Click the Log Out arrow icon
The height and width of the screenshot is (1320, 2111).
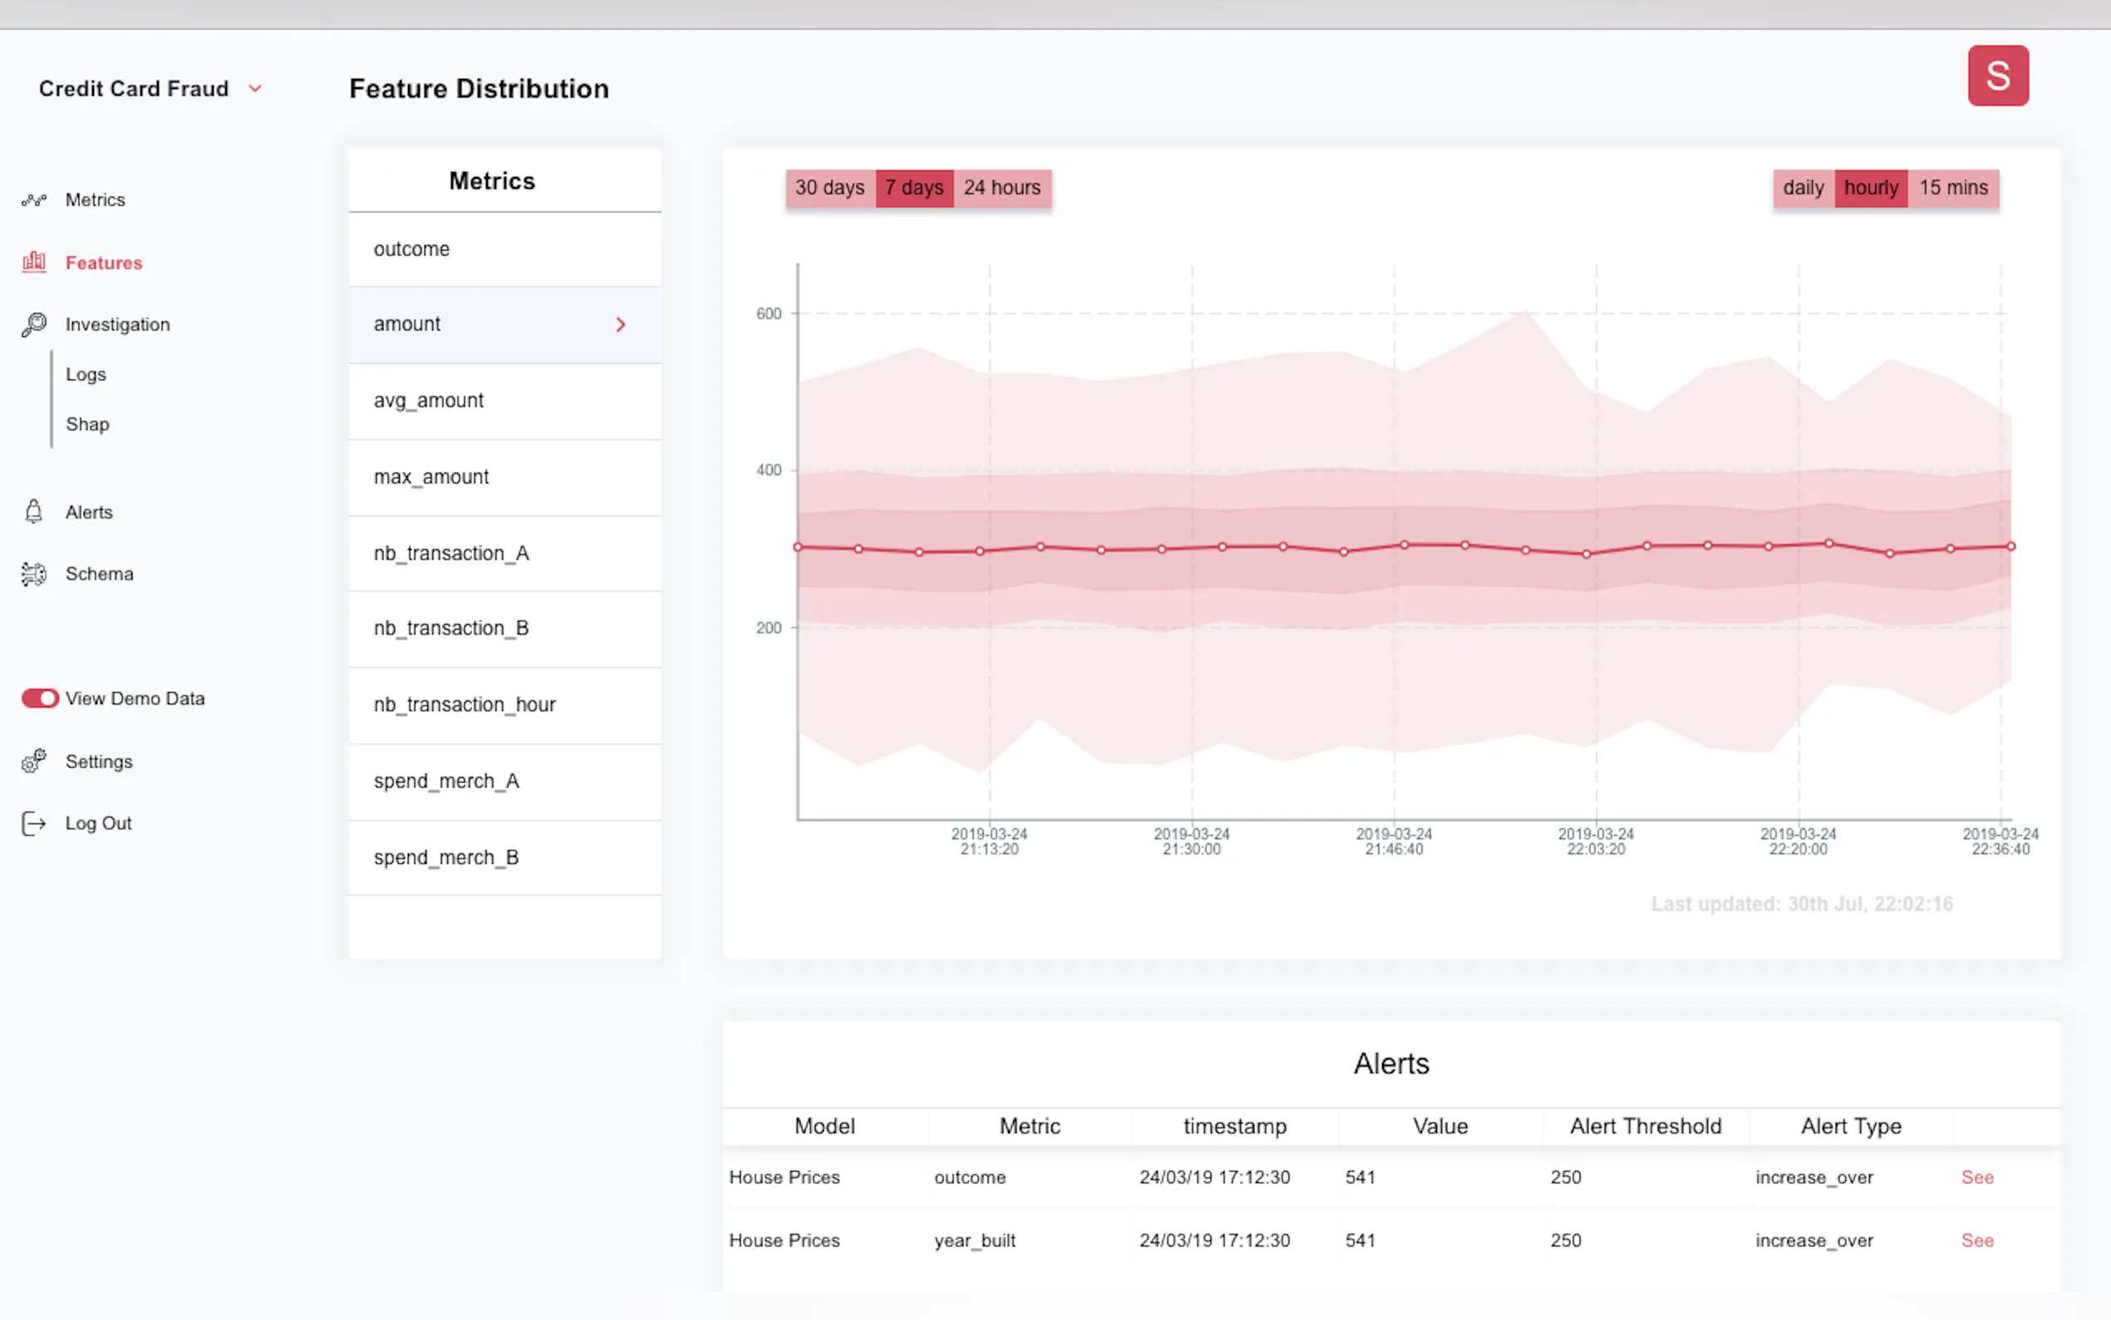pos(34,823)
